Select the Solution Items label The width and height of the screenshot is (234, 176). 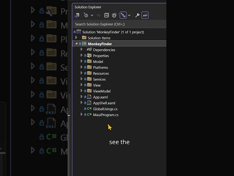click(x=99, y=38)
